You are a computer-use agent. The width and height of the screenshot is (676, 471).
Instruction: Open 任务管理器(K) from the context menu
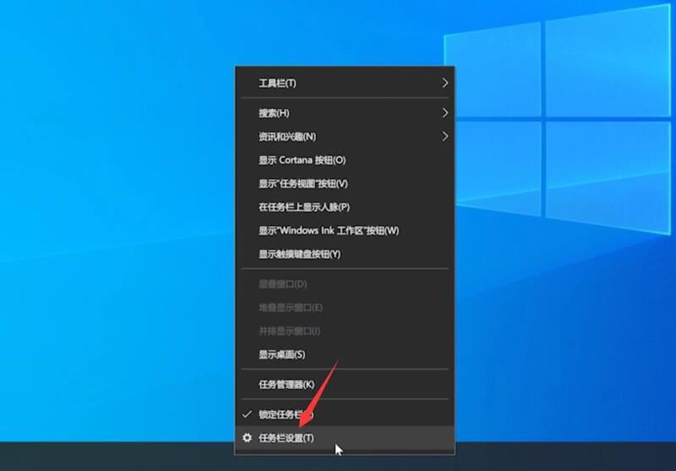(286, 384)
